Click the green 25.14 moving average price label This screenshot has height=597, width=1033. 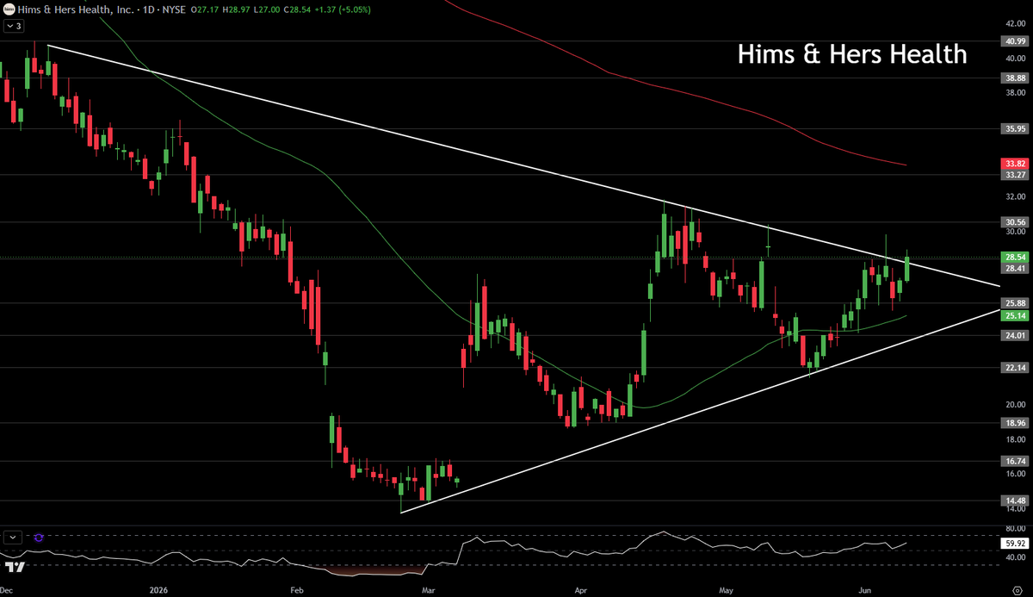[1014, 316]
